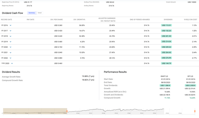Expand the FY 2019 row chevron
Screen dimensions: 199x118
11,42
